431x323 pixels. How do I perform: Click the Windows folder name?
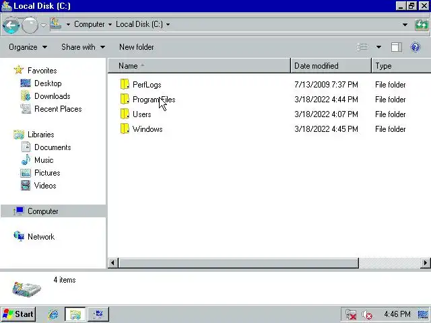coord(147,129)
